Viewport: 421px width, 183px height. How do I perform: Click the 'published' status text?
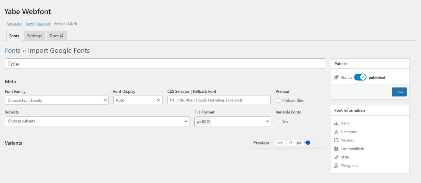[x=377, y=78]
